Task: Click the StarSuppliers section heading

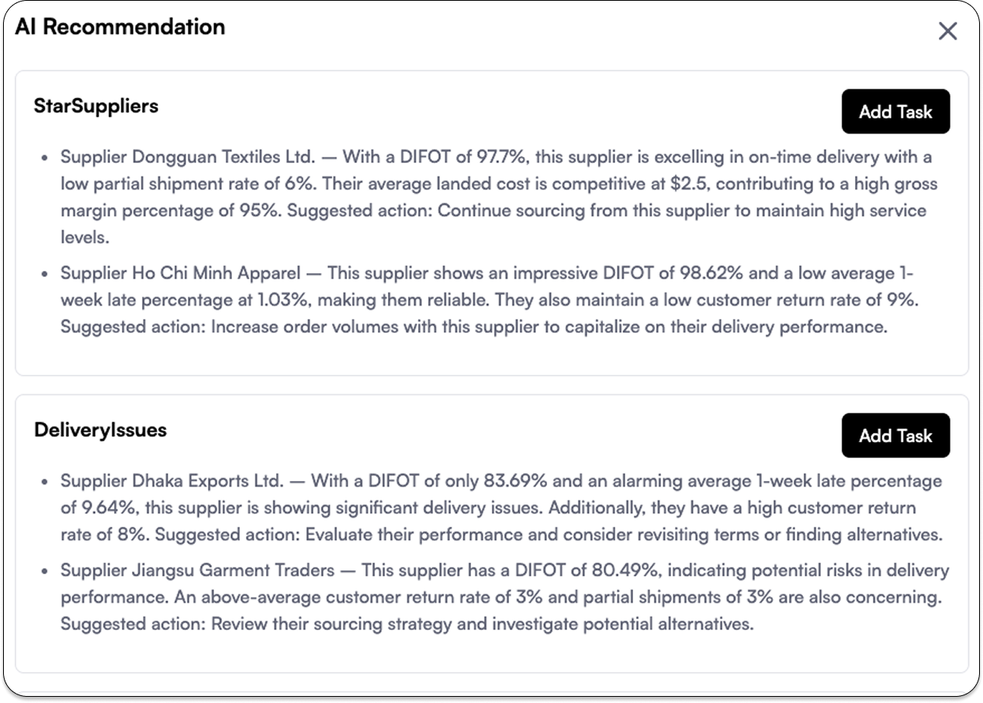Action: [96, 106]
